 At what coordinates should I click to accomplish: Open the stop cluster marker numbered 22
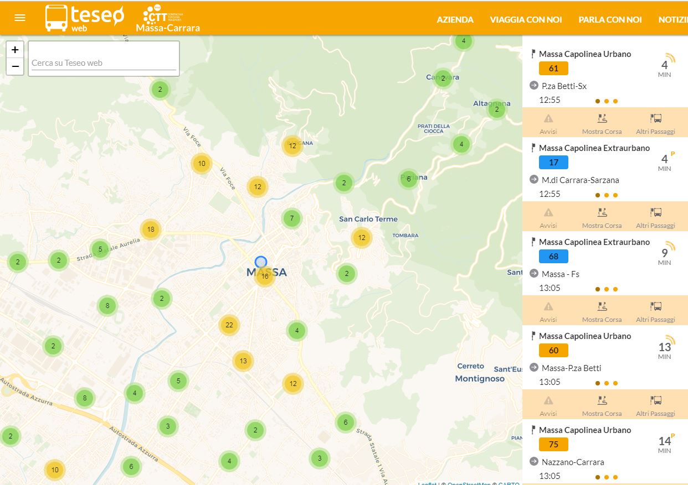[x=229, y=325]
